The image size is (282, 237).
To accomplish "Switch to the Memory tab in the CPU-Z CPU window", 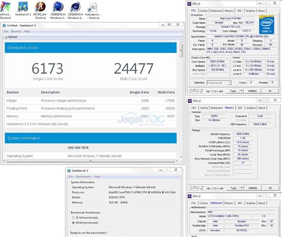I will point(229,11).
